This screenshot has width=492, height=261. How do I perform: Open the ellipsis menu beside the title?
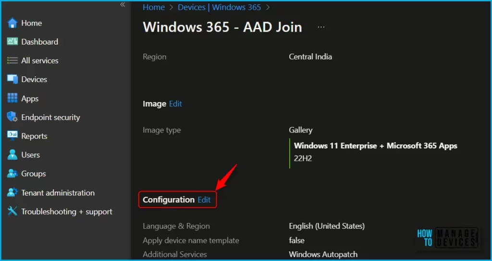(x=321, y=27)
